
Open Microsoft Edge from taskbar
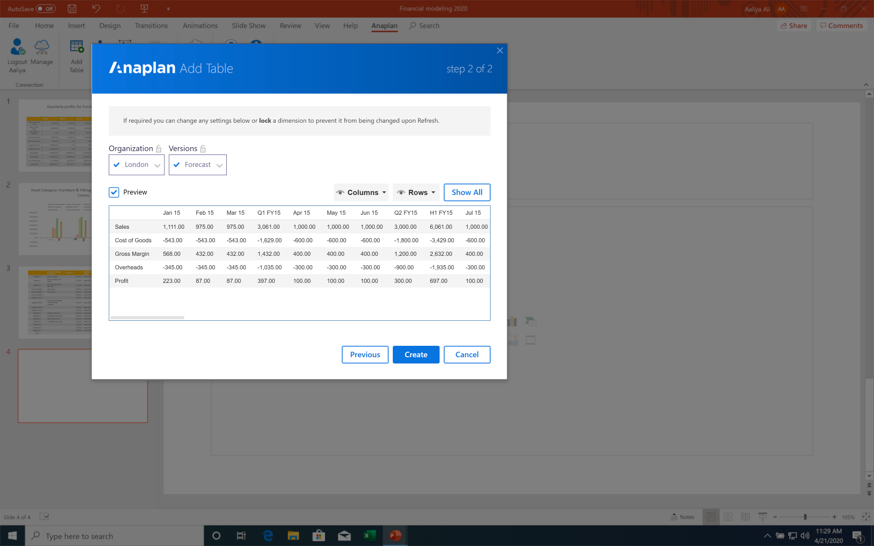(268, 536)
